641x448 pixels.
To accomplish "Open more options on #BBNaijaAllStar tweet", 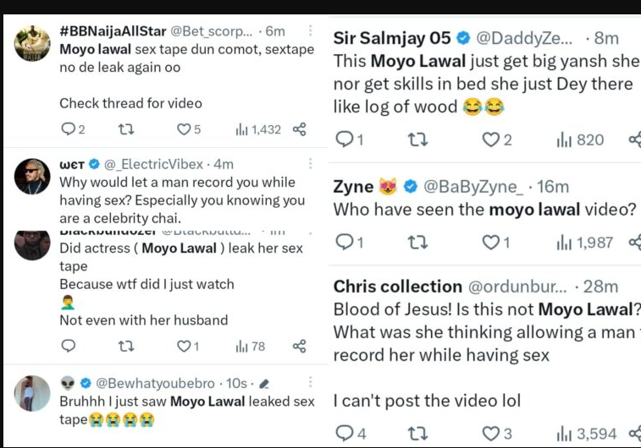I will coord(310,31).
